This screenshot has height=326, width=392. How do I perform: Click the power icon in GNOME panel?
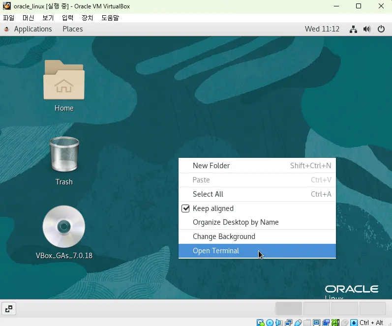tap(381, 29)
